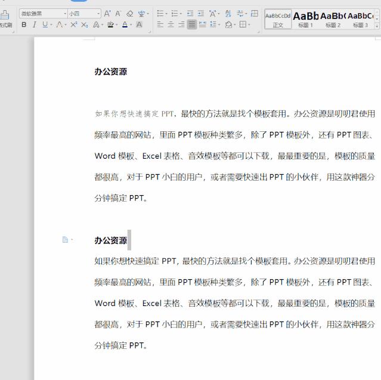Open line spacing dropdown arrow

219,25
